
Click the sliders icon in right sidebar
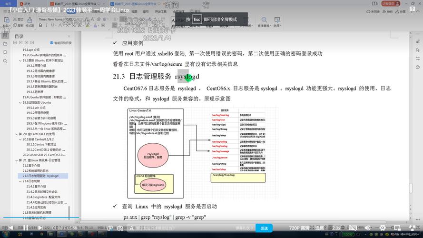point(418,59)
